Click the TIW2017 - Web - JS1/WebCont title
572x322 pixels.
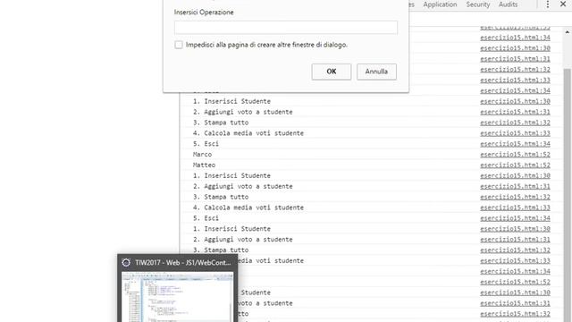coord(182,262)
